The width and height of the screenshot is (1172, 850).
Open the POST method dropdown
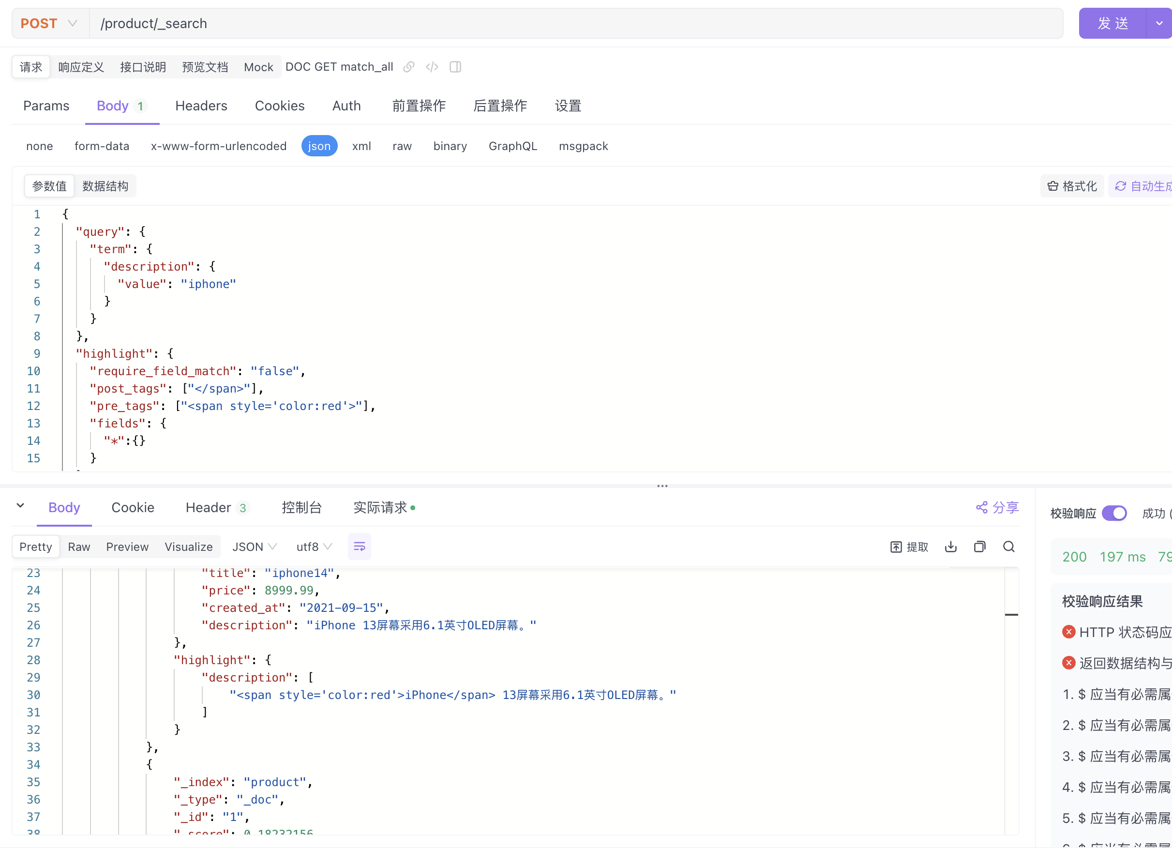[49, 24]
